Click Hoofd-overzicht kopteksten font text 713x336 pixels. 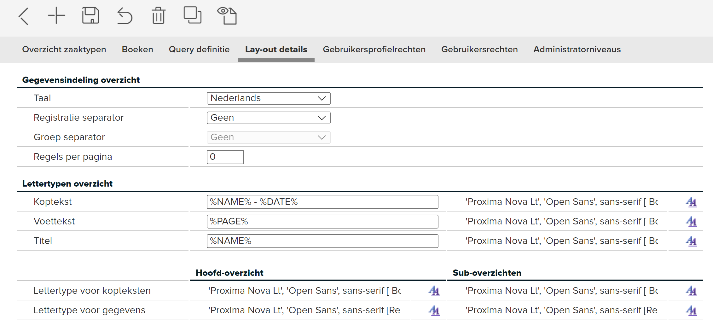click(x=304, y=291)
